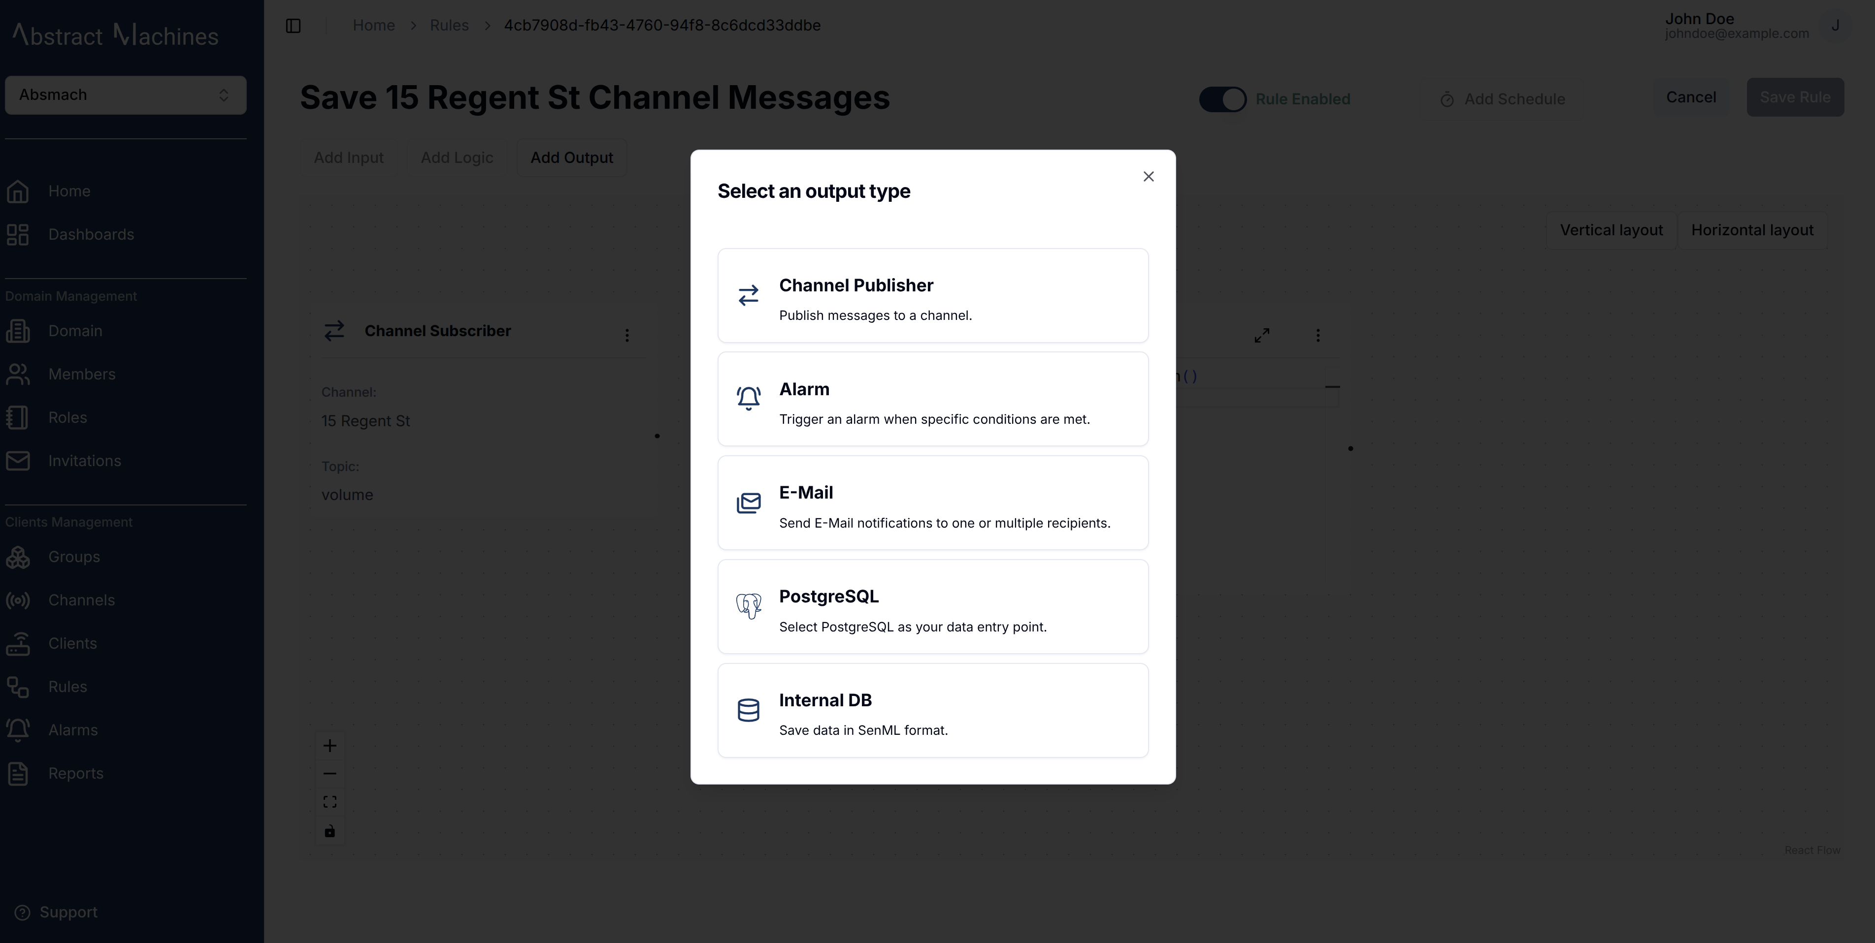The height and width of the screenshot is (943, 1875).
Task: Open Add Schedule
Action: pyautogui.click(x=1502, y=99)
